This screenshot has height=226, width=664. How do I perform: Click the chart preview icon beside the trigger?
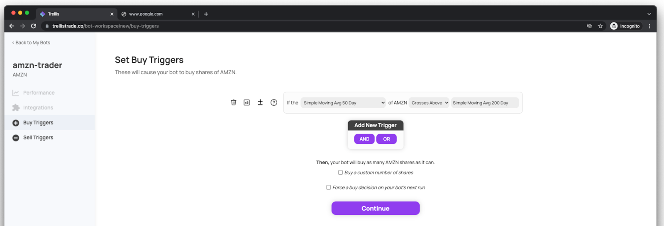tap(247, 102)
